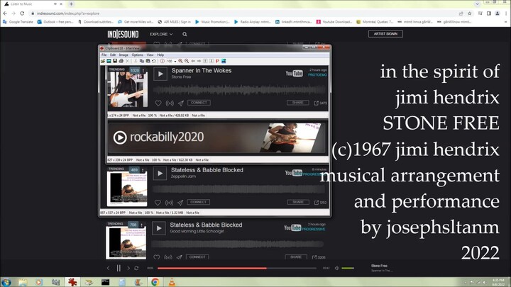This screenshot has width=511, height=287.
Task: Adjust the green volume slider
Action: [x=348, y=268]
